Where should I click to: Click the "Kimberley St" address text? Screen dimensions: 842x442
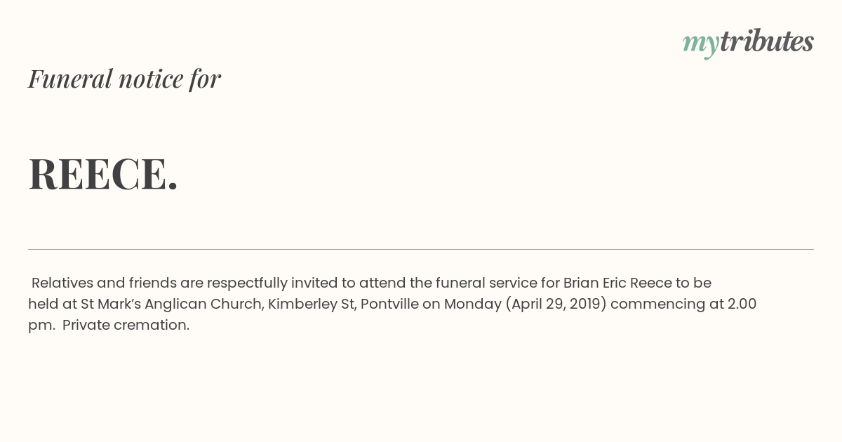pyautogui.click(x=311, y=304)
